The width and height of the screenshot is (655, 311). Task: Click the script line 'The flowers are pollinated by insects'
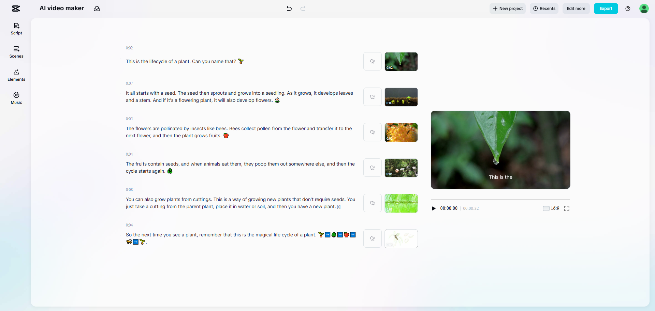point(239,132)
